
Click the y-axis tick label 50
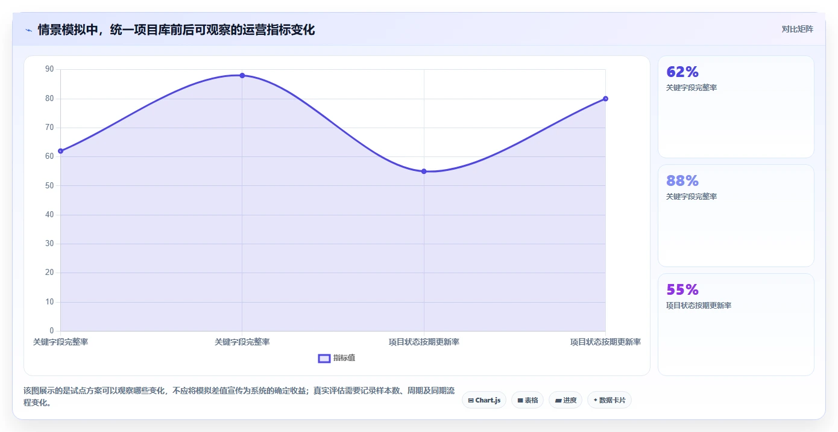coord(49,186)
